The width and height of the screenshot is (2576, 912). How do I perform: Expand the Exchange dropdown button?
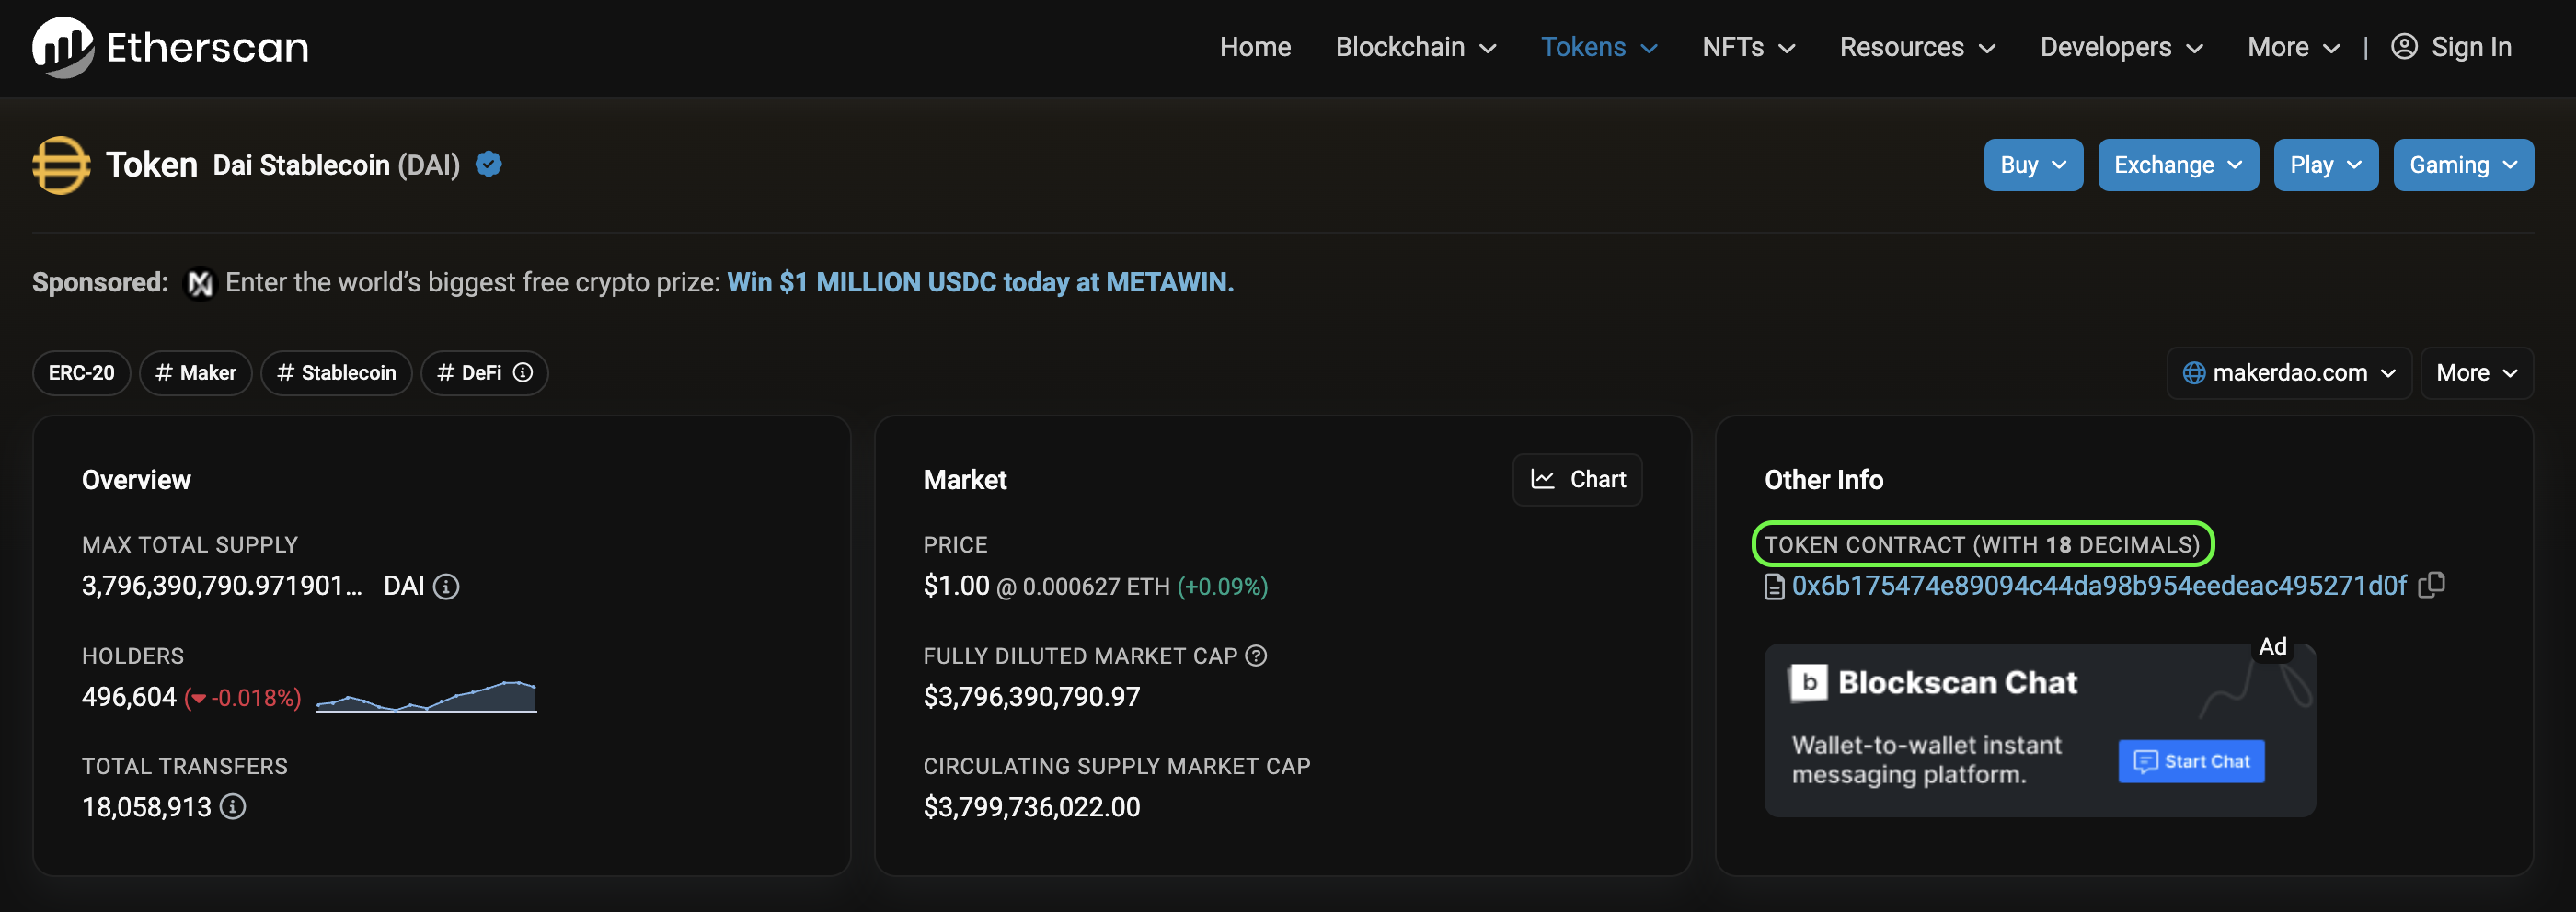tap(2178, 165)
